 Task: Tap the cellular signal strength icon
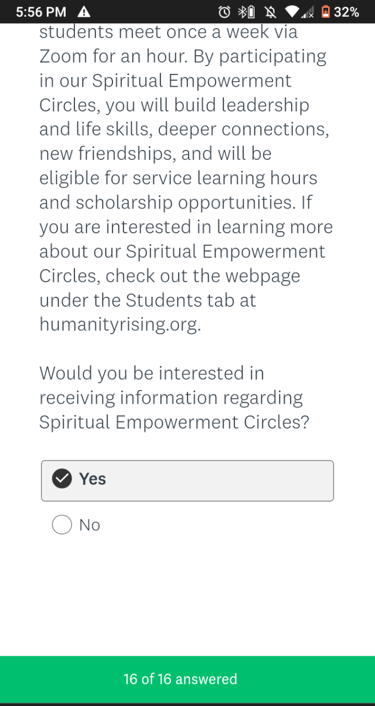[307, 12]
